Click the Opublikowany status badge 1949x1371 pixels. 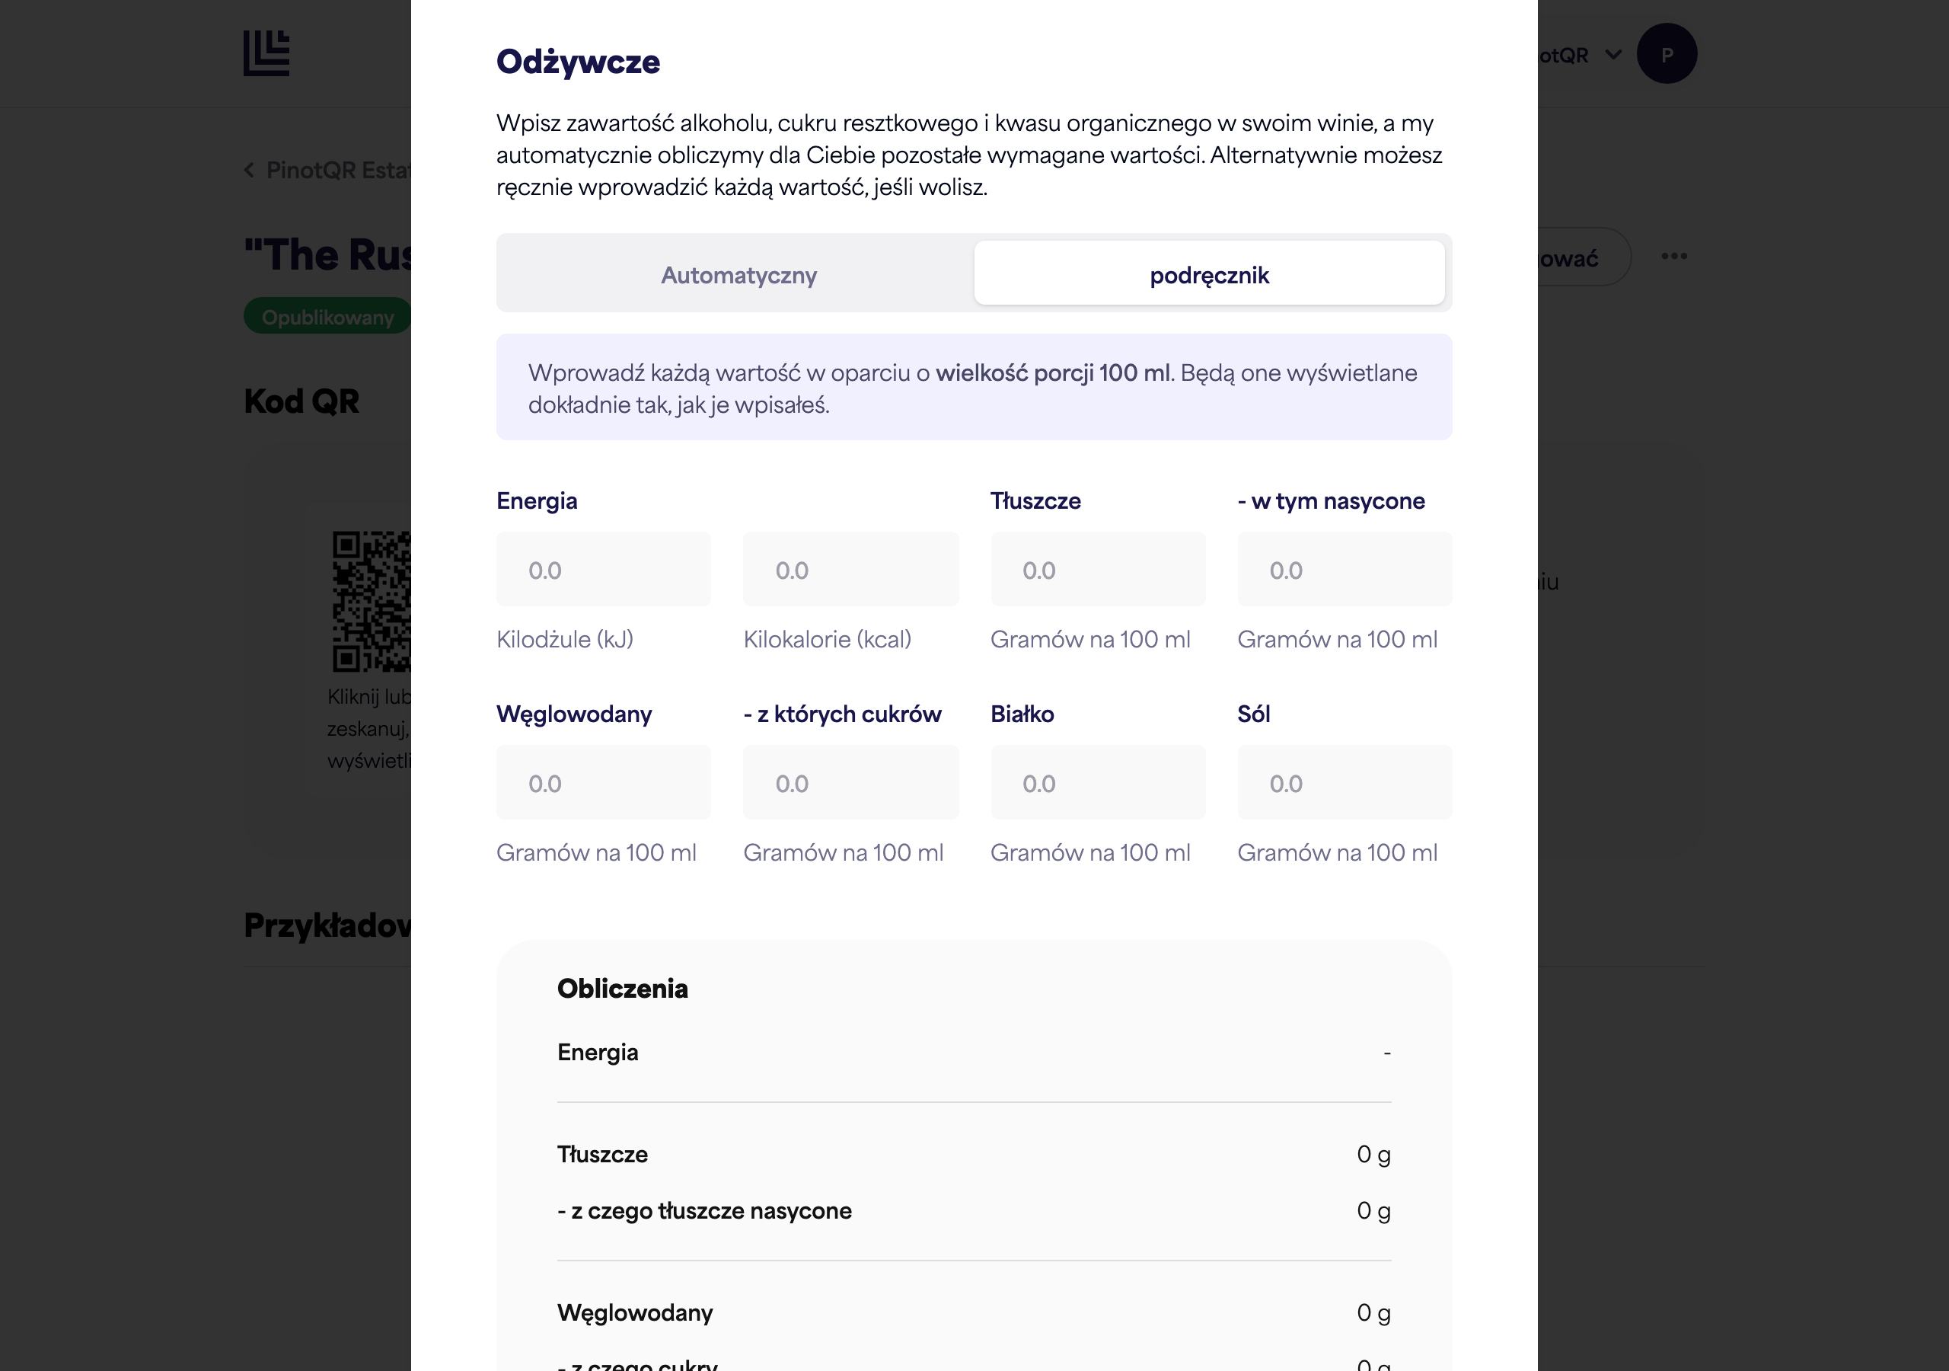(x=327, y=316)
